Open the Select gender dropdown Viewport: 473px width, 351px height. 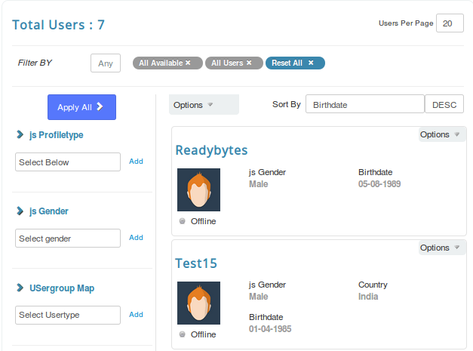68,239
